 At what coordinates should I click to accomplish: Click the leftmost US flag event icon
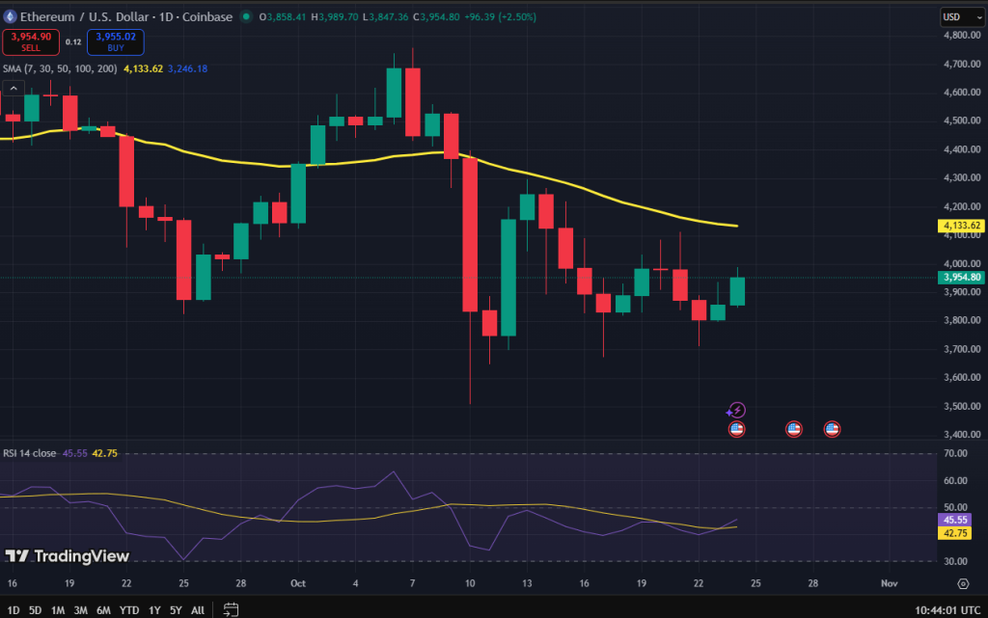coord(736,429)
